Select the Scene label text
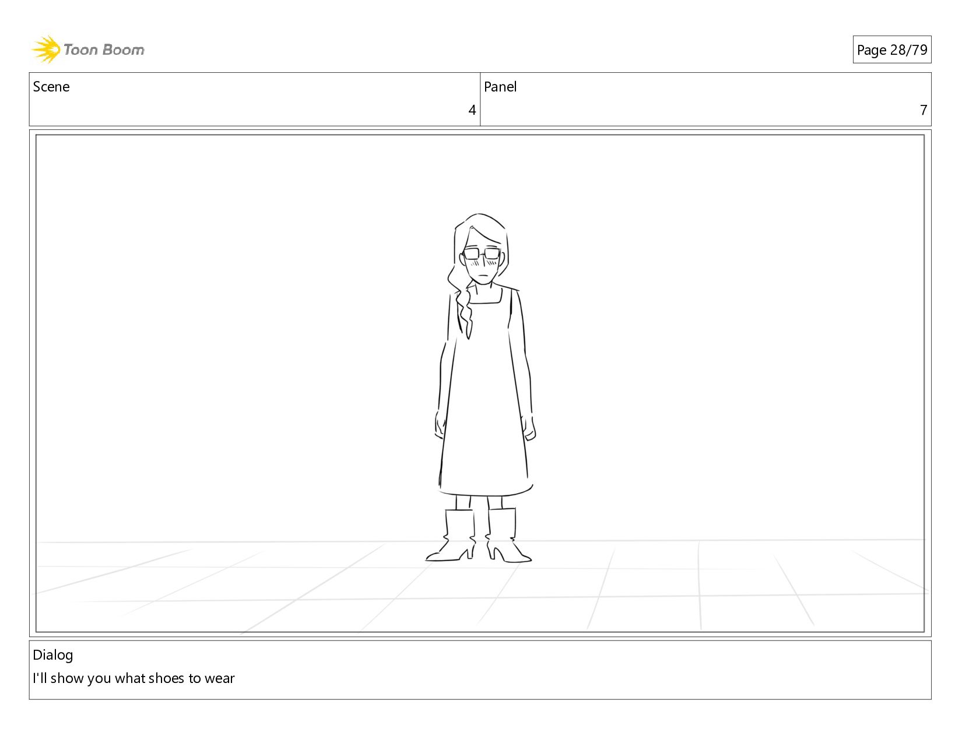This screenshot has width=962, height=743. 51,87
